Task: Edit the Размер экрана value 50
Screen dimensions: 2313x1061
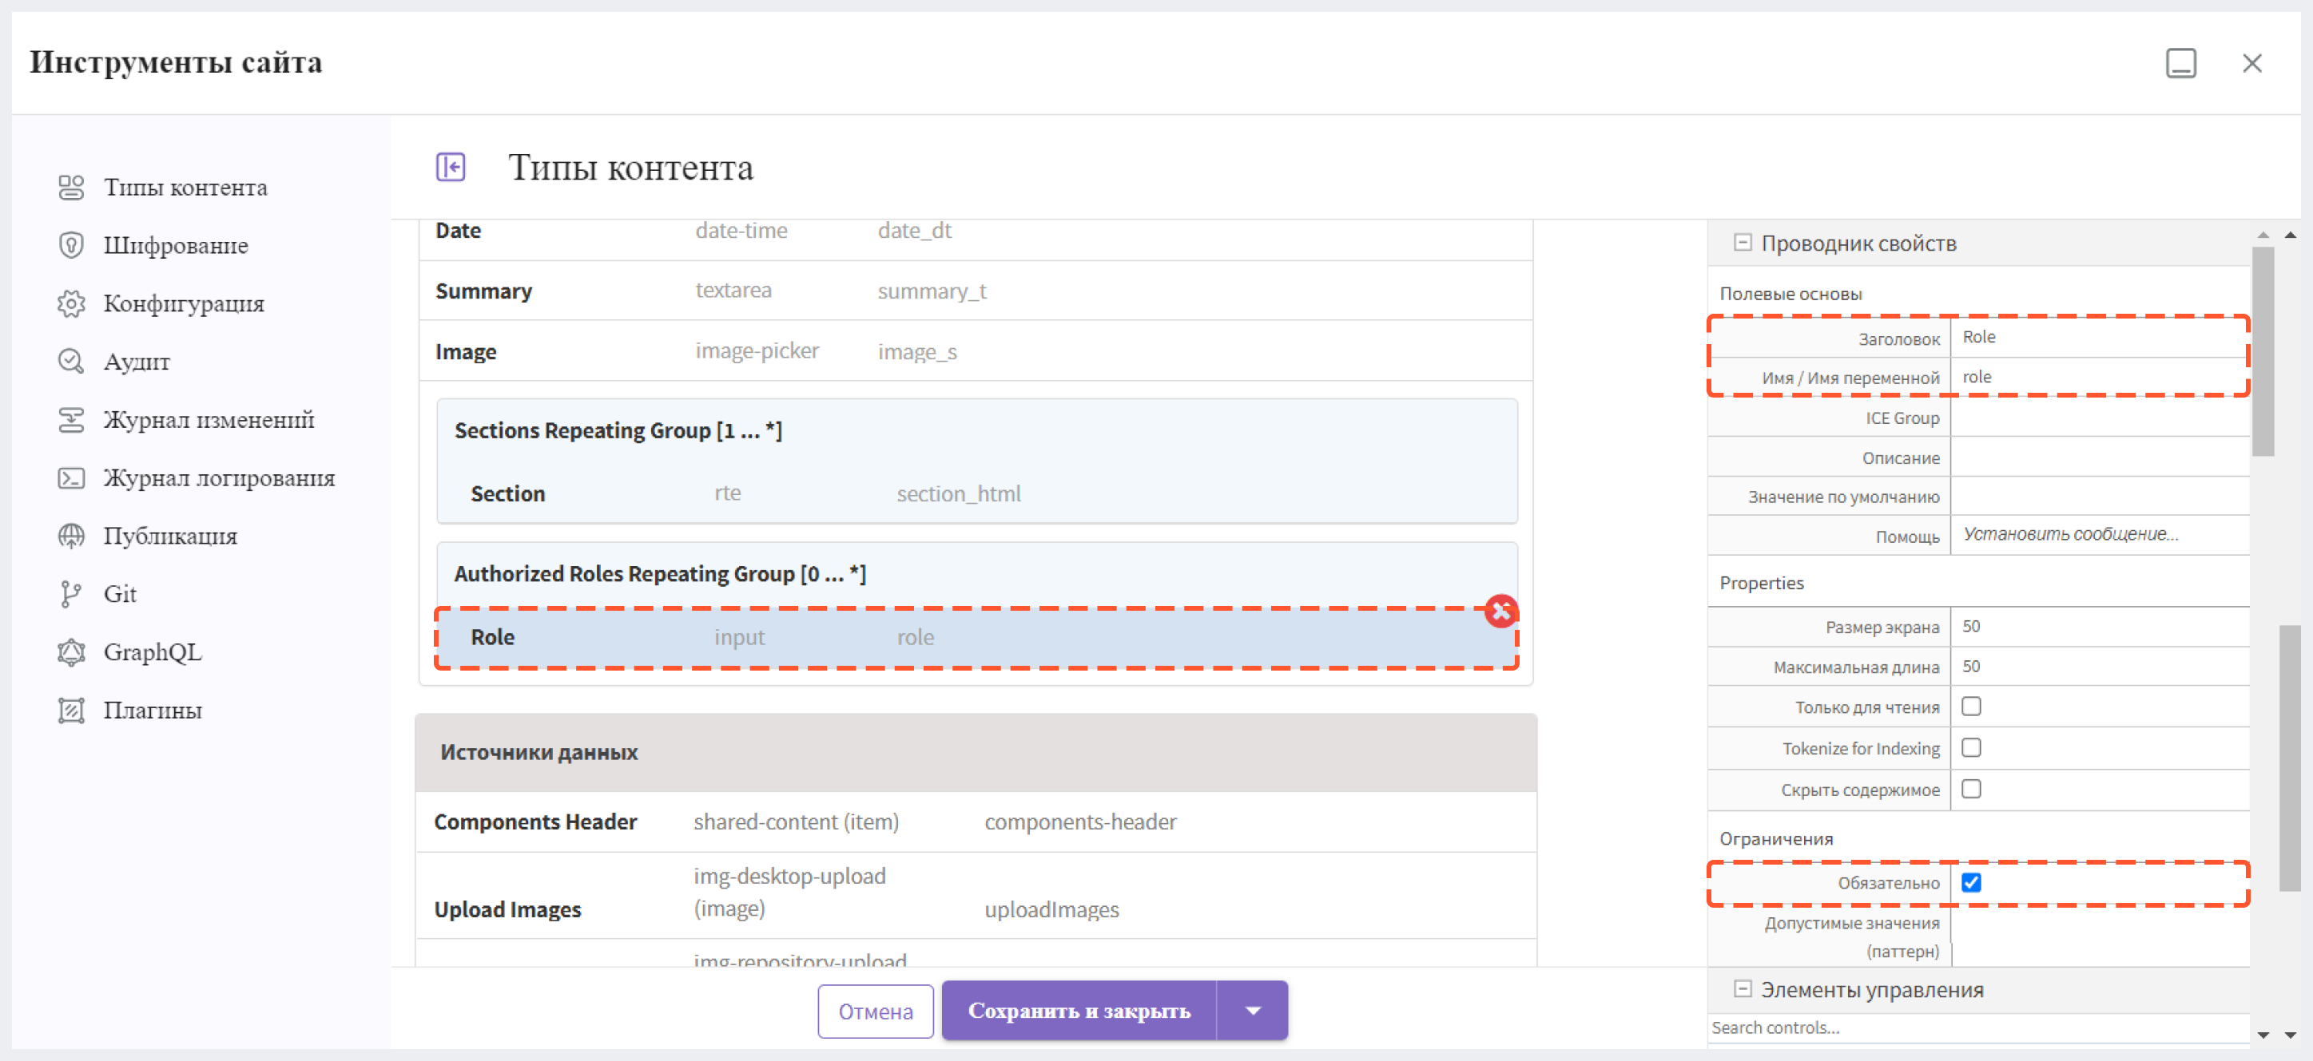Action: pos(2100,627)
